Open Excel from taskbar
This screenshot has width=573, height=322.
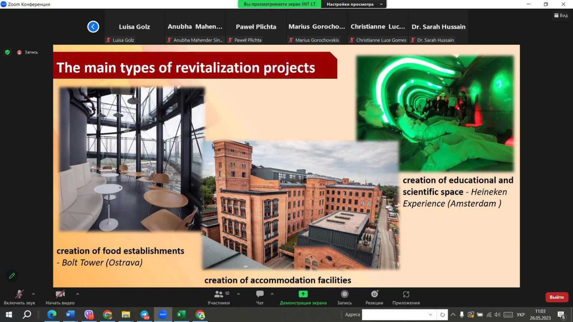click(x=181, y=314)
